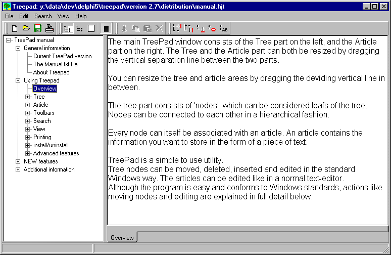Collapse the Using Treepad node
This screenshot has height=255, width=391.
[18, 80]
